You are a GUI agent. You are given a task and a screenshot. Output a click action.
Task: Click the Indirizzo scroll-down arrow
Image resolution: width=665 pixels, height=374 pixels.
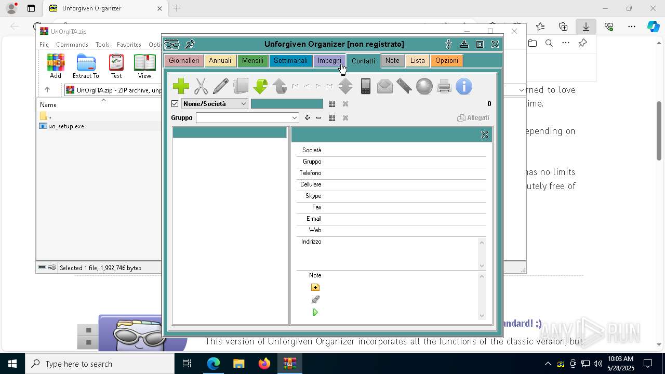pos(482,265)
